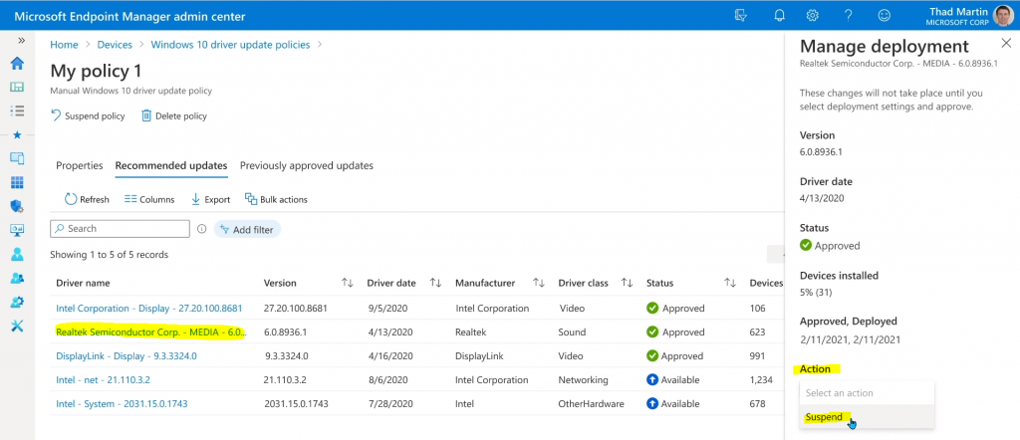Open All services list icon in sidebar
The height and width of the screenshot is (440, 1020).
tap(18, 110)
